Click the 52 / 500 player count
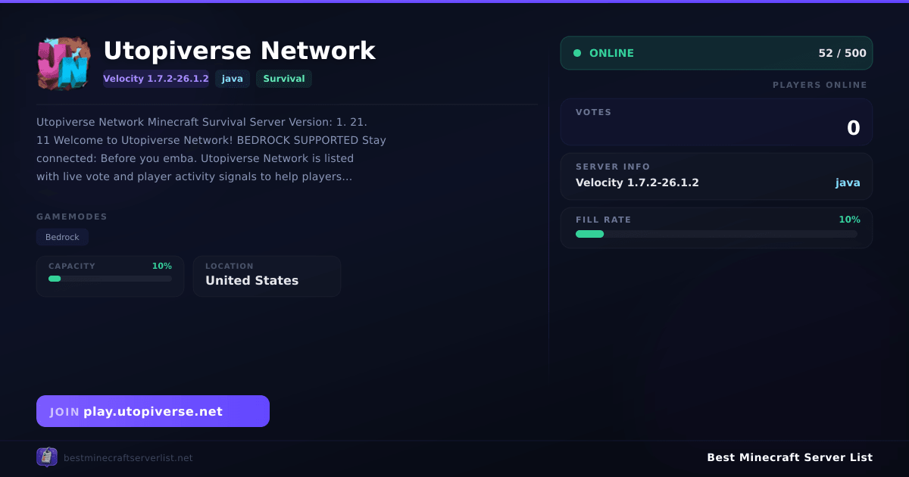The height and width of the screenshot is (477, 909). coord(842,53)
